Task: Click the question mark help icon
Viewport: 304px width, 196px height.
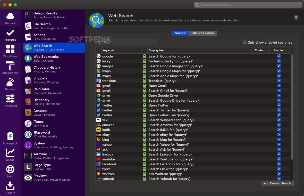Action: click(x=296, y=18)
